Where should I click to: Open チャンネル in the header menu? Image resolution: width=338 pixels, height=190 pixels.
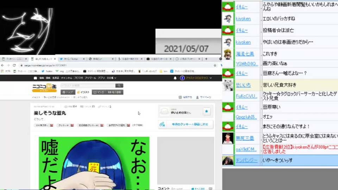point(67,78)
